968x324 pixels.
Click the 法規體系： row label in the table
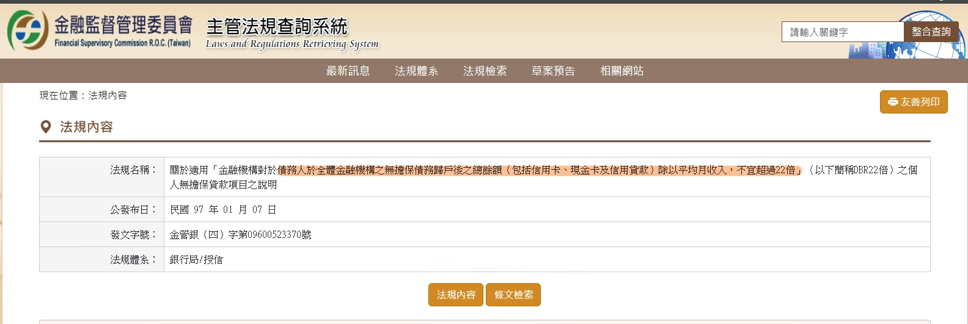point(134,259)
